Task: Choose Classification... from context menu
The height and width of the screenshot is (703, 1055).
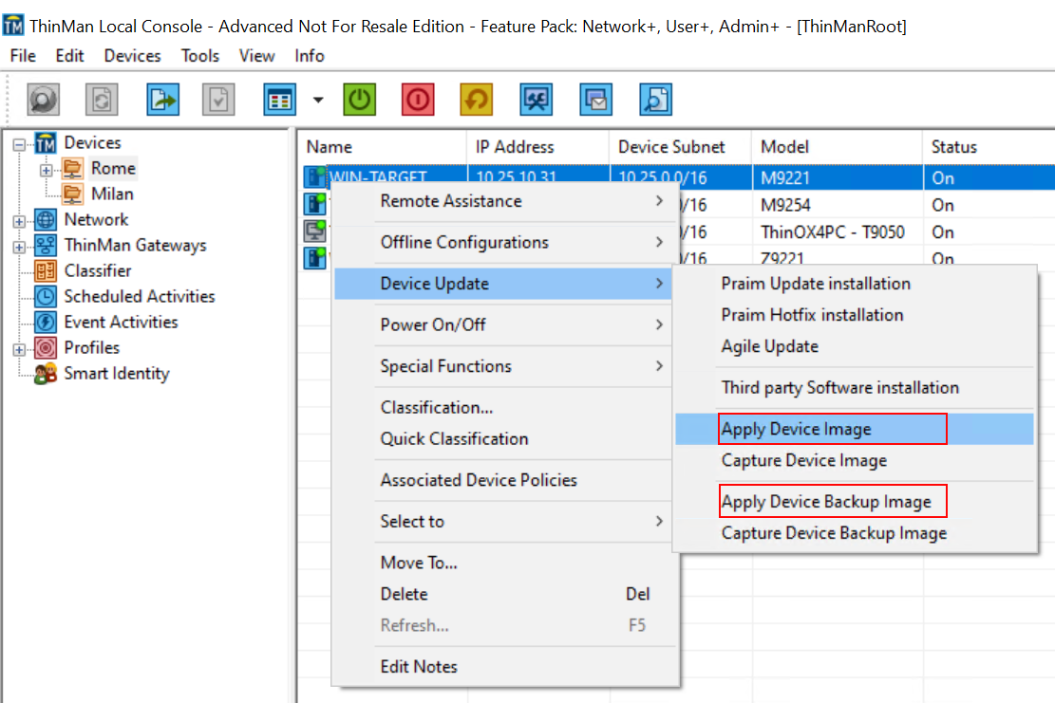Action: (x=504, y=407)
